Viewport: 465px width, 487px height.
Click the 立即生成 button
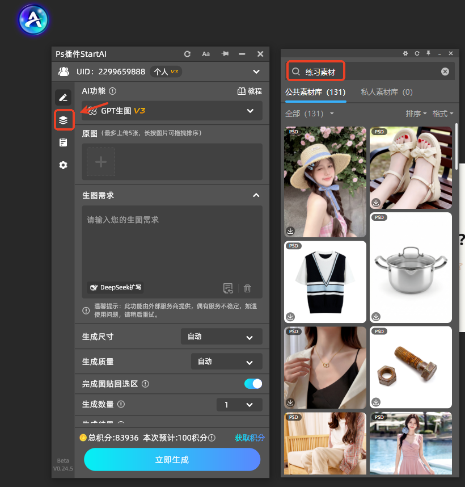point(172,459)
